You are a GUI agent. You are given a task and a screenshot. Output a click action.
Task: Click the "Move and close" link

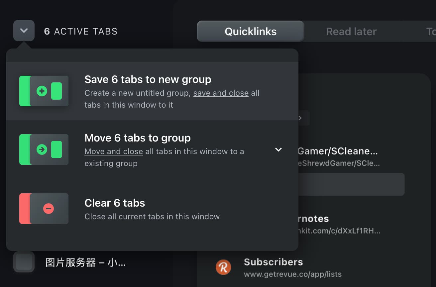click(114, 151)
